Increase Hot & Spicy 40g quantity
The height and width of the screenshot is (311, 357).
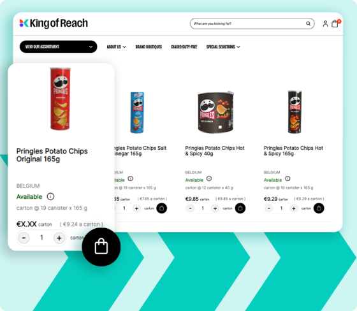click(x=215, y=208)
